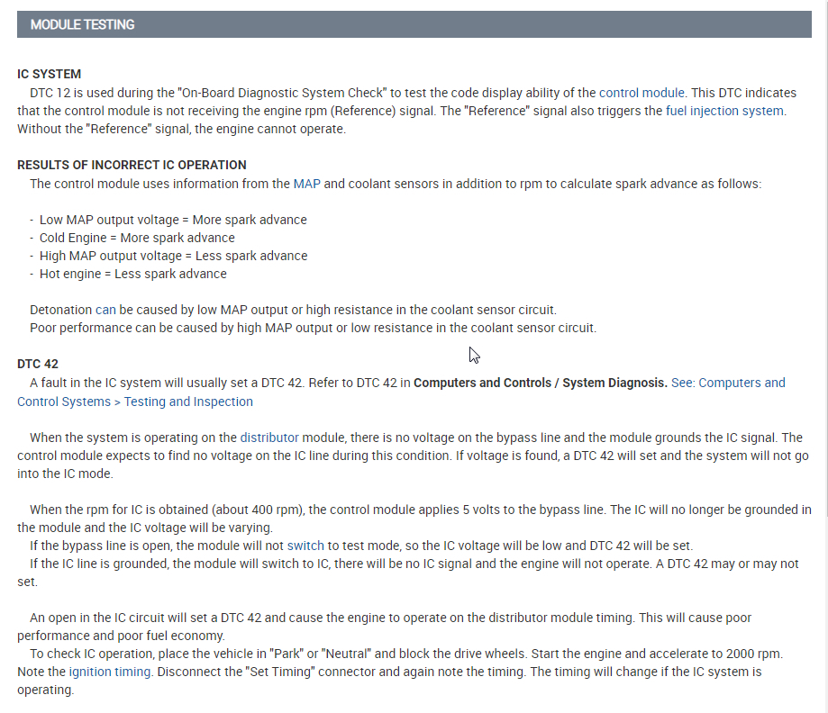Viewport: 828px width, 713px height.
Task: Click the "switch" link in bypass line sentence
Action: (x=305, y=546)
